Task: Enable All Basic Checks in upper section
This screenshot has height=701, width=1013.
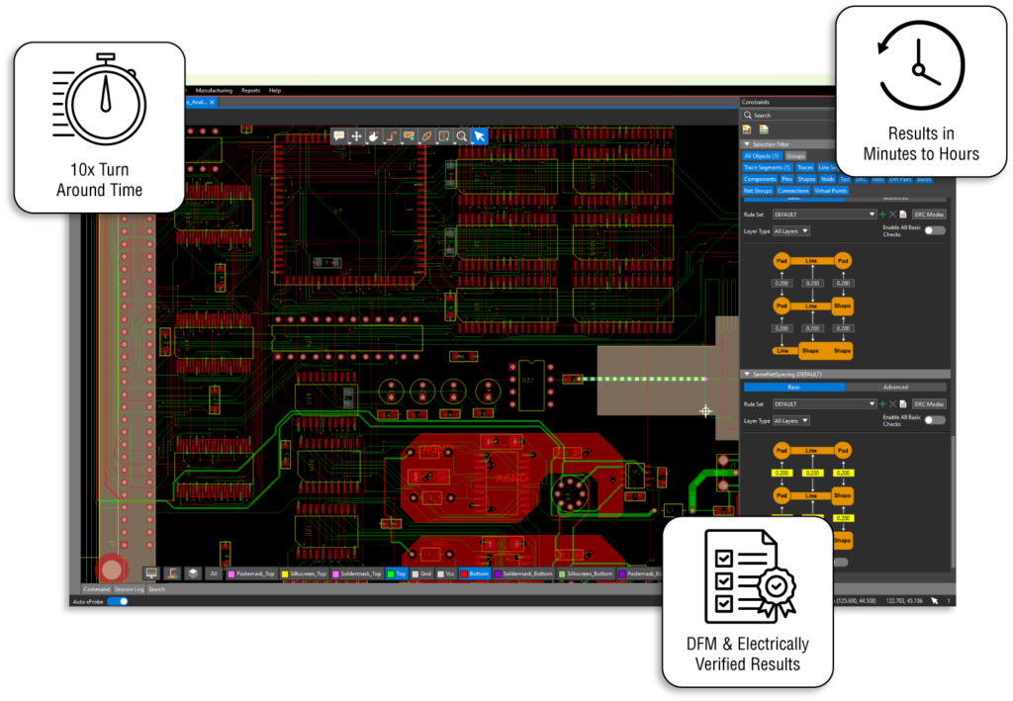Action: [934, 230]
